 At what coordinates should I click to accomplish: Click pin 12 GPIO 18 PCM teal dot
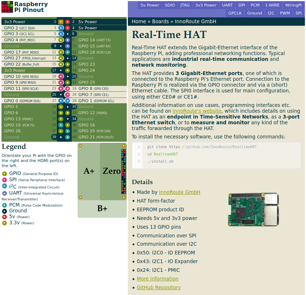67,52
